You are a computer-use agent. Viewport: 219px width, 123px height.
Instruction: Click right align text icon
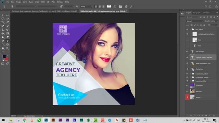coord(103,6)
